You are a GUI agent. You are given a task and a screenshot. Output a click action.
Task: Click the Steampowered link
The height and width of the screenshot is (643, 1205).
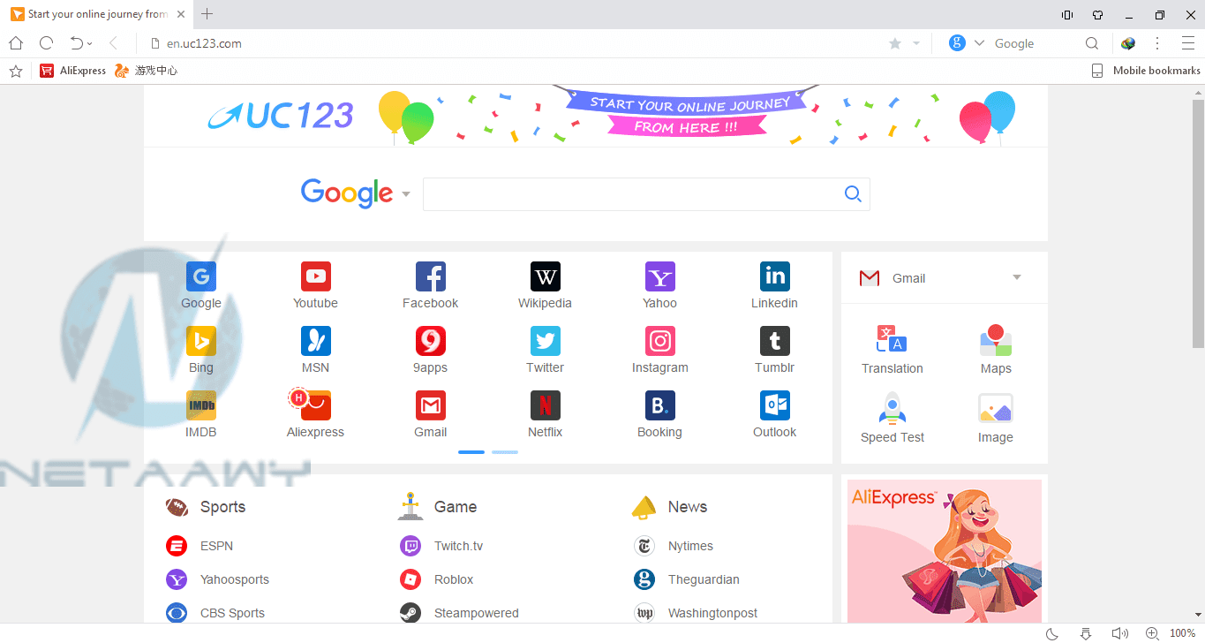(477, 613)
